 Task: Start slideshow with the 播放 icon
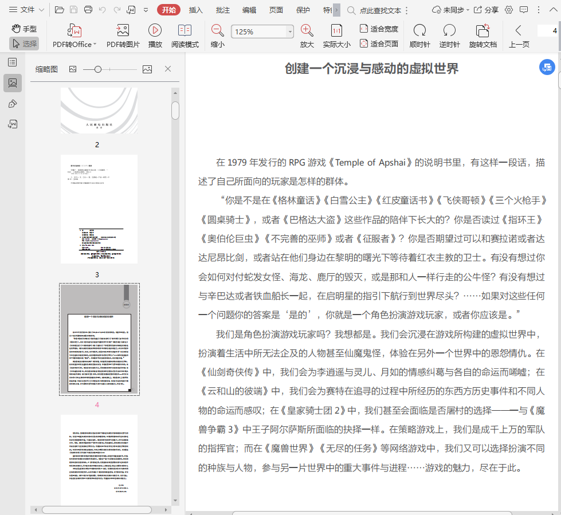(155, 31)
